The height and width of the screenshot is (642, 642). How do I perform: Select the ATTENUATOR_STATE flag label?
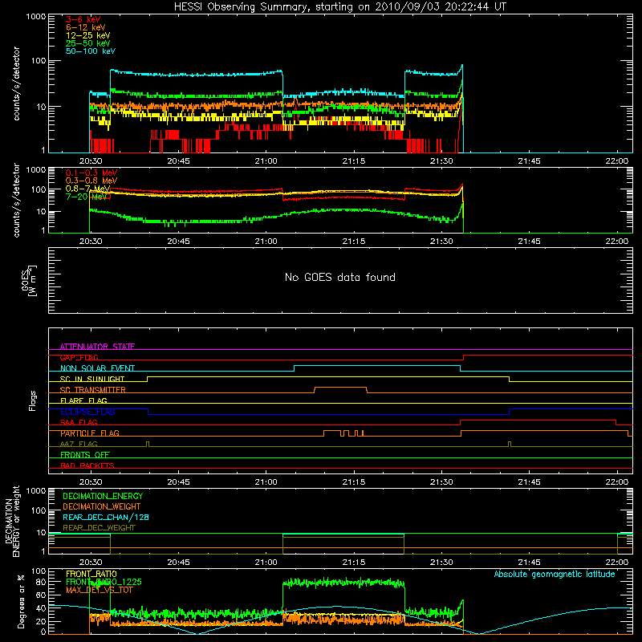(97, 347)
